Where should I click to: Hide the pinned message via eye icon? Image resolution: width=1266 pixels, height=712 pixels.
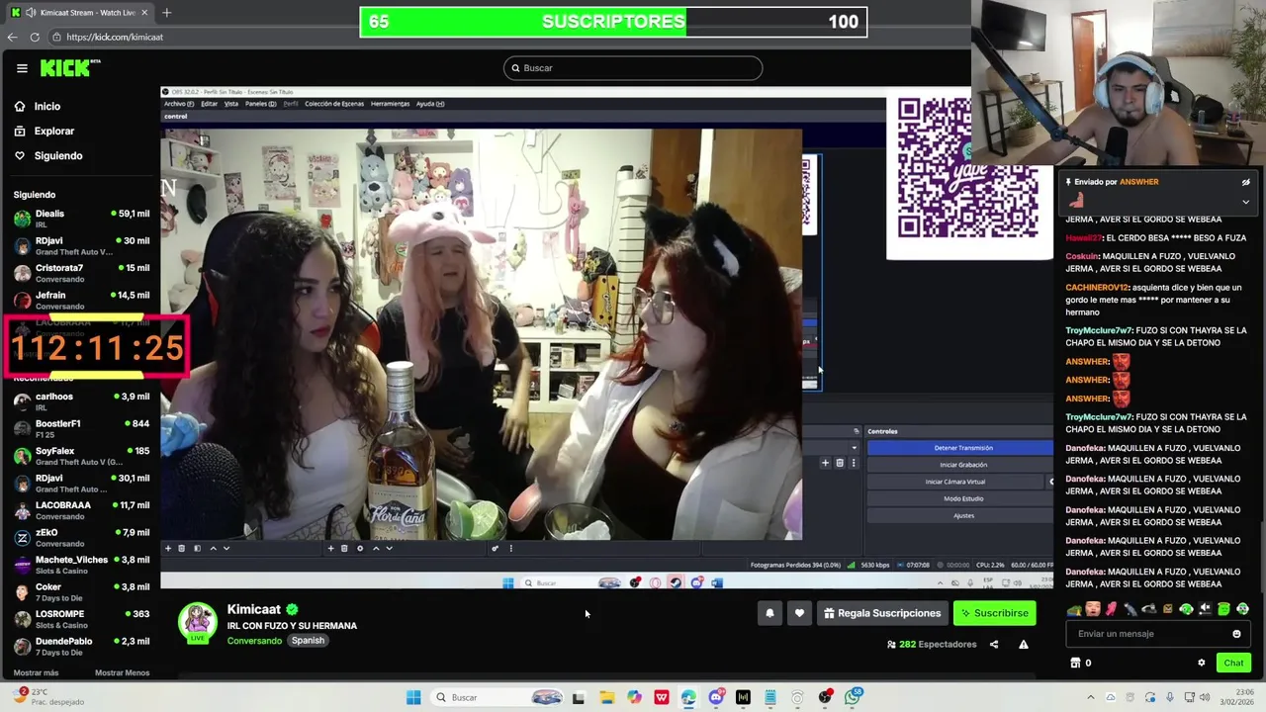pos(1246,182)
